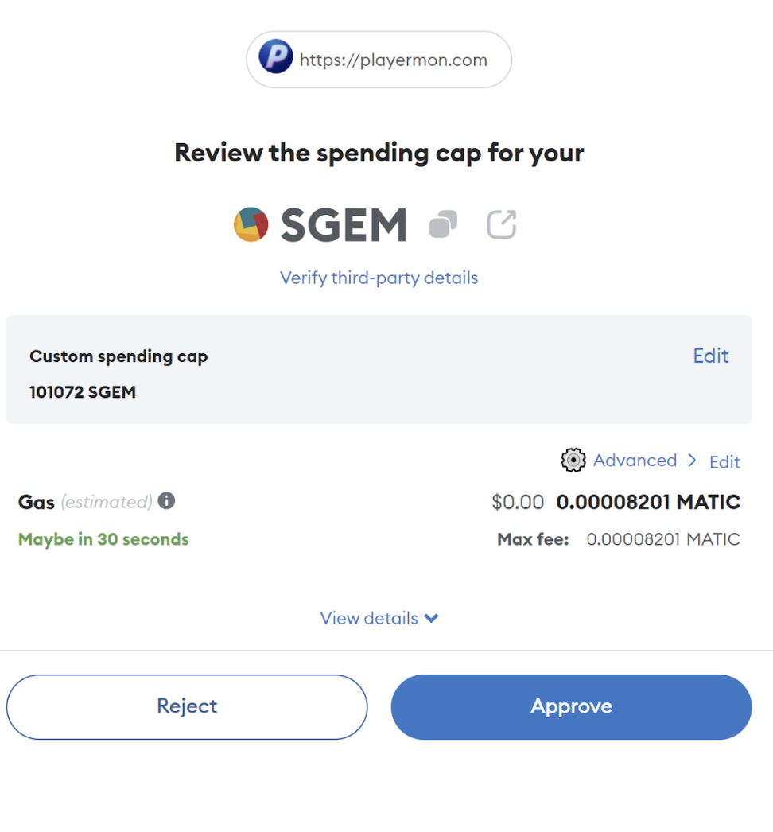Viewport: 773px width, 832px height.
Task: Open the Advanced gas options link
Action: pos(635,461)
